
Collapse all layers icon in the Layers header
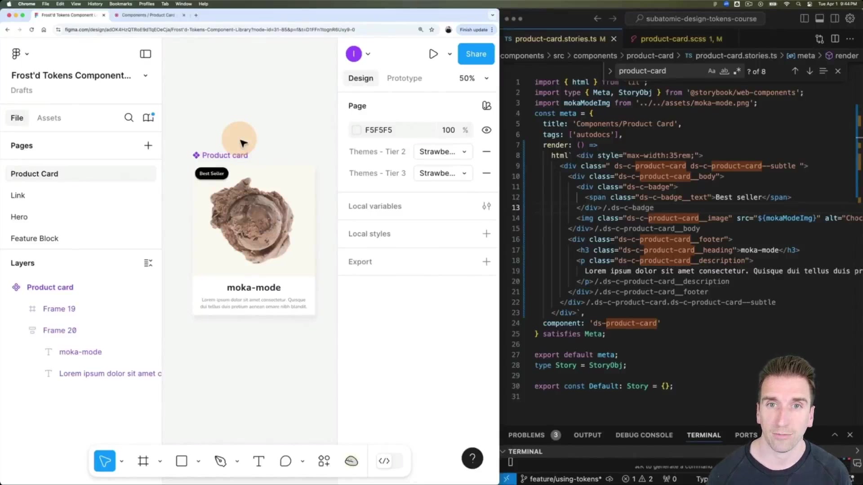148,263
